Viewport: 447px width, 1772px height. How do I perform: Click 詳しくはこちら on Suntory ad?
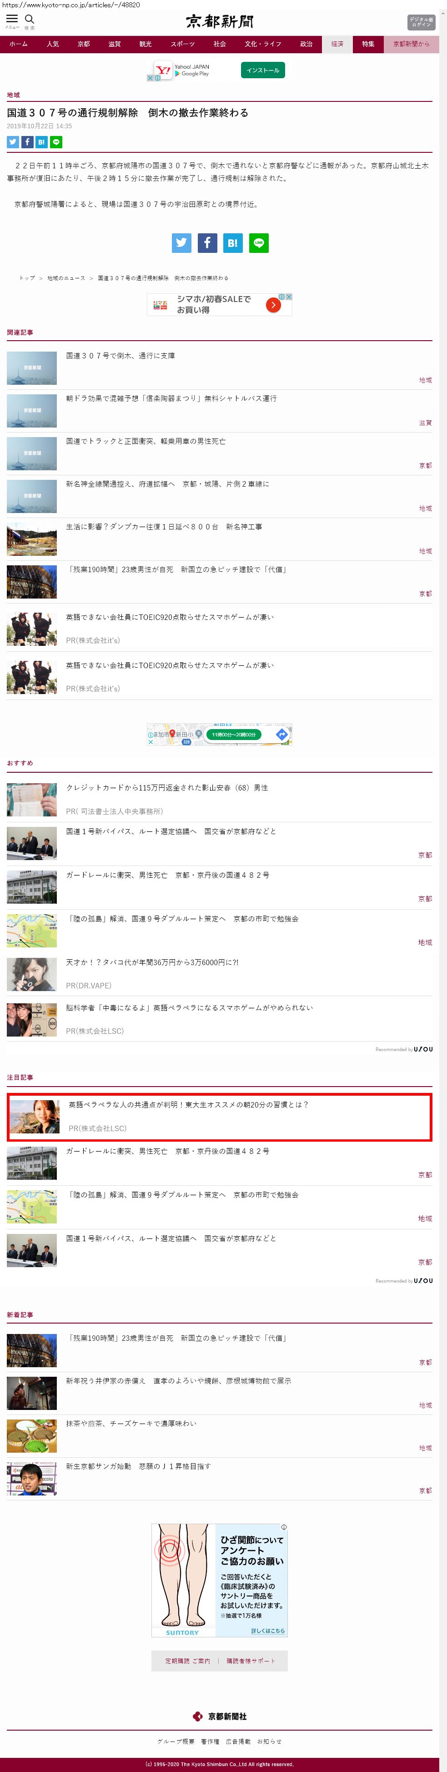click(267, 1630)
